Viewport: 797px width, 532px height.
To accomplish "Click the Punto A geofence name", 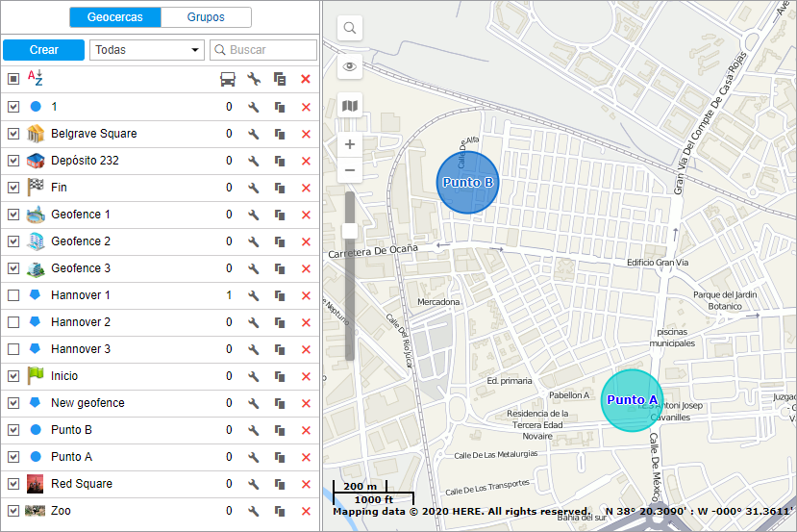I will 71,457.
